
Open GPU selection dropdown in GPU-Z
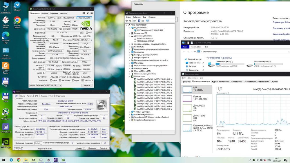pyautogui.click(x=45, y=85)
